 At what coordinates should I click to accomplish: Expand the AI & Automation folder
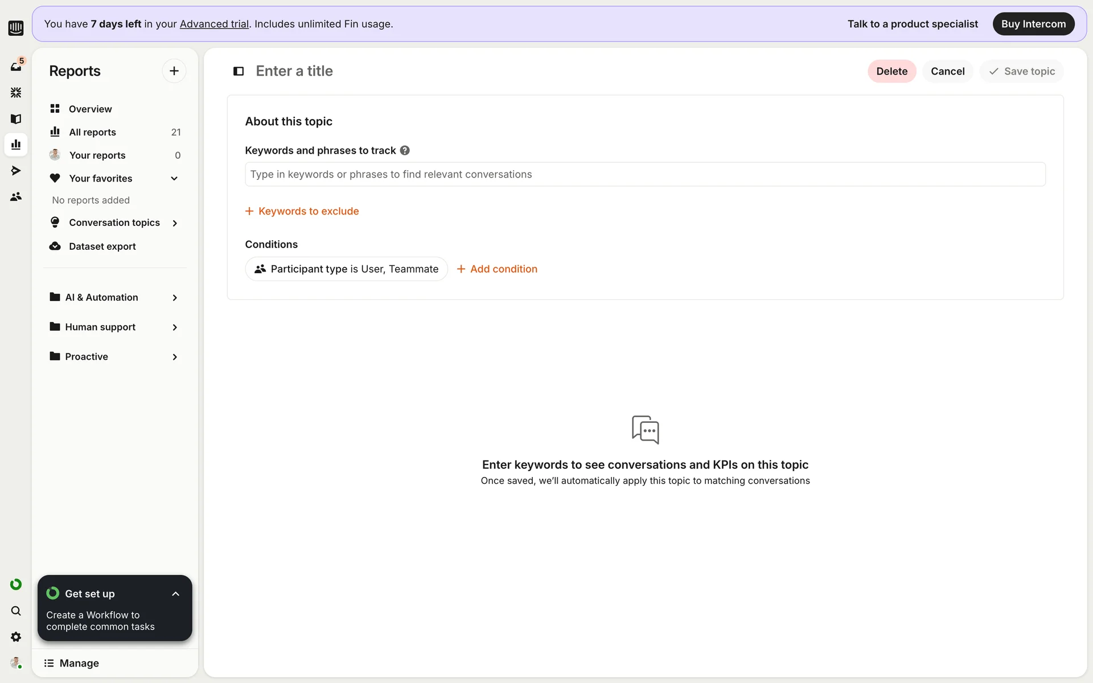click(175, 298)
